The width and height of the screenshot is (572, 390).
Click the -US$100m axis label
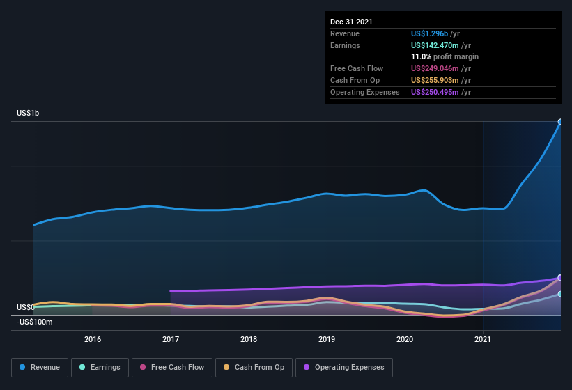coord(35,322)
